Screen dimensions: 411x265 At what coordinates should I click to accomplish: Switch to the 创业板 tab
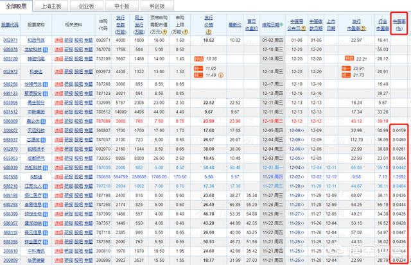(96, 5)
